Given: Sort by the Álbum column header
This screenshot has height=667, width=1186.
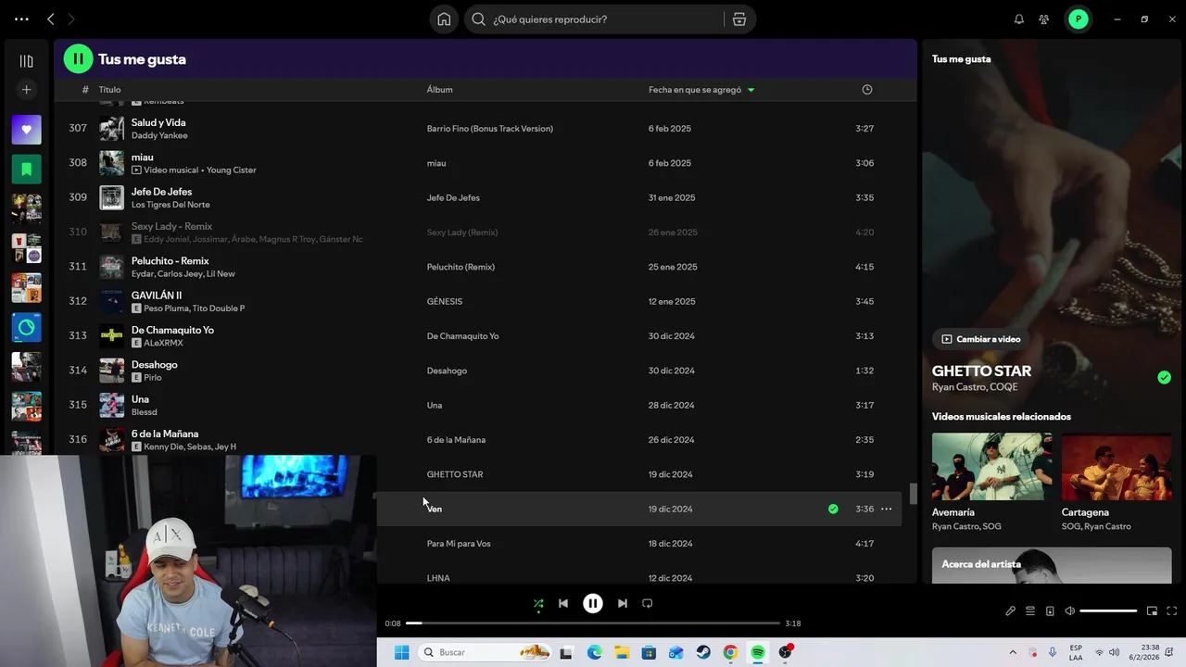Looking at the screenshot, I should [439, 90].
